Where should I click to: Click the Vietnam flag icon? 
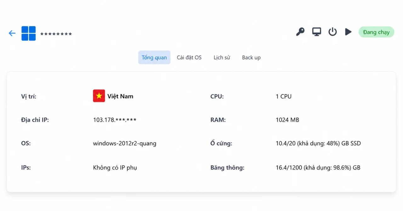[x=99, y=96]
